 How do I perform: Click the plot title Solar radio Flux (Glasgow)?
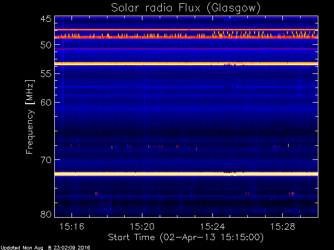(186, 8)
